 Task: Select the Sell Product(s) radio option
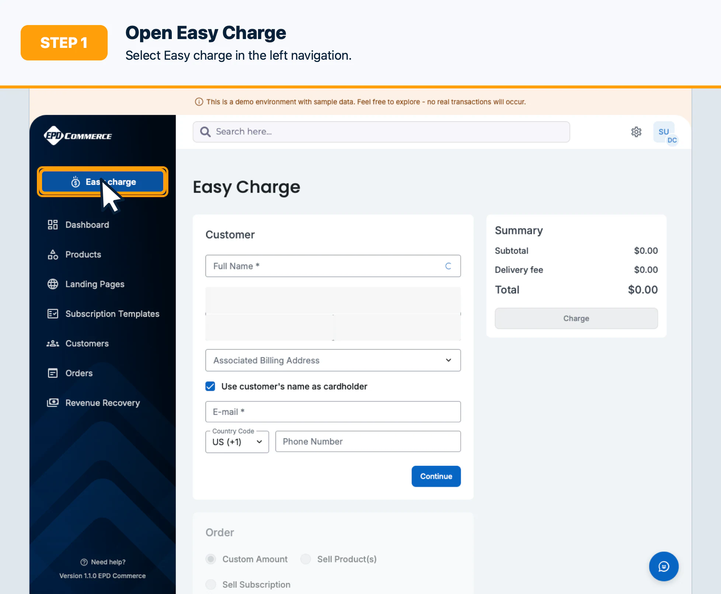(x=306, y=559)
